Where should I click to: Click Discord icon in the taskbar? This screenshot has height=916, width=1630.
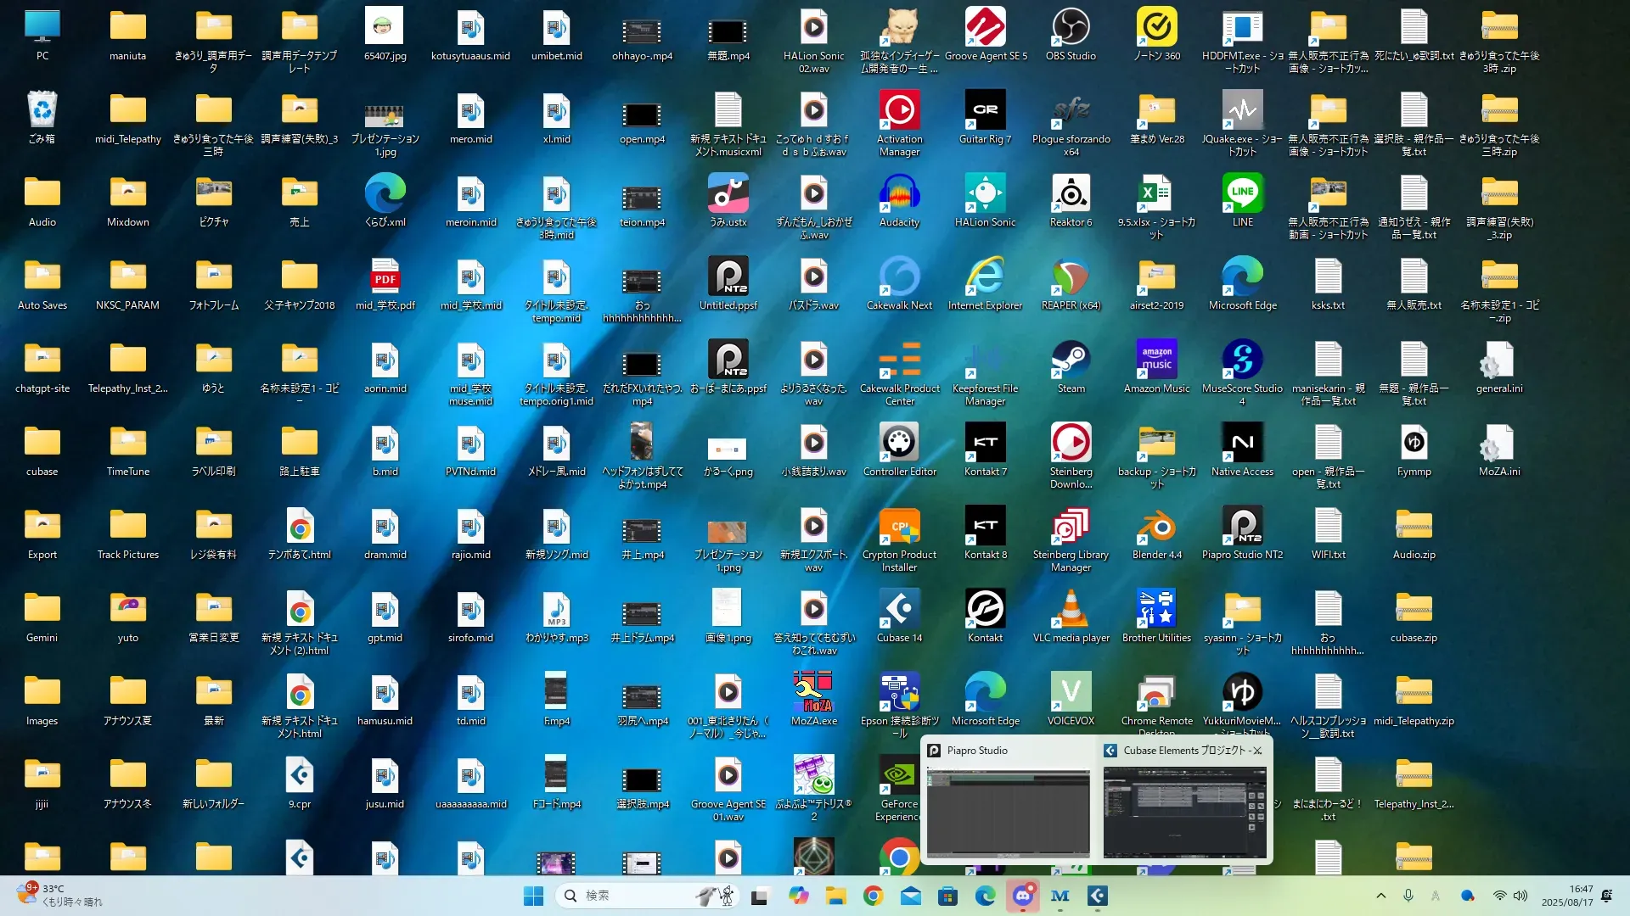tap(1022, 896)
